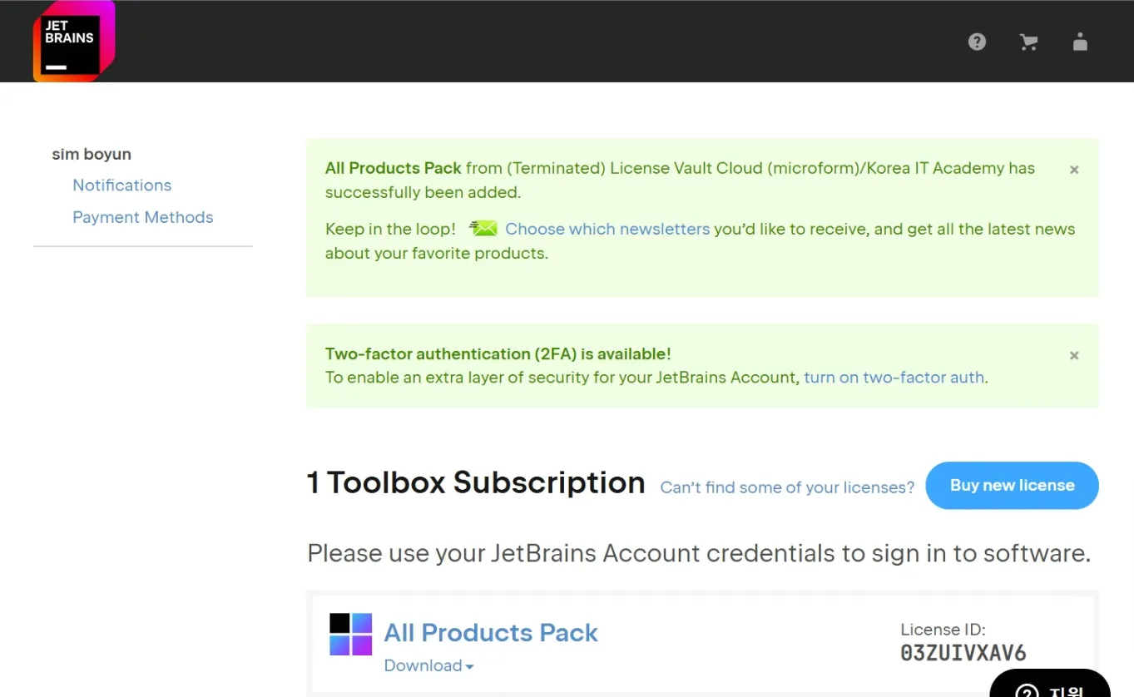Click the All Products Pack colored squares icon
Viewport: 1134px width, 697px height.
(350, 634)
